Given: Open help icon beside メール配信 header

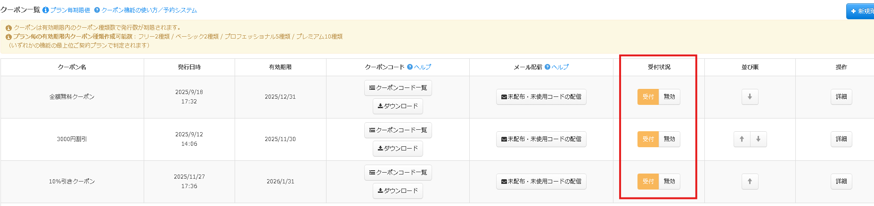Looking at the screenshot, I should click(547, 67).
